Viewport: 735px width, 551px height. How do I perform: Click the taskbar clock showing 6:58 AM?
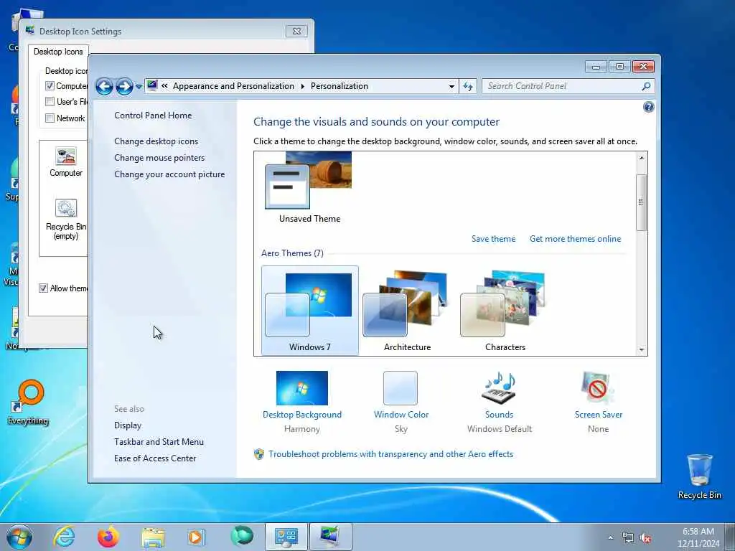click(698, 537)
